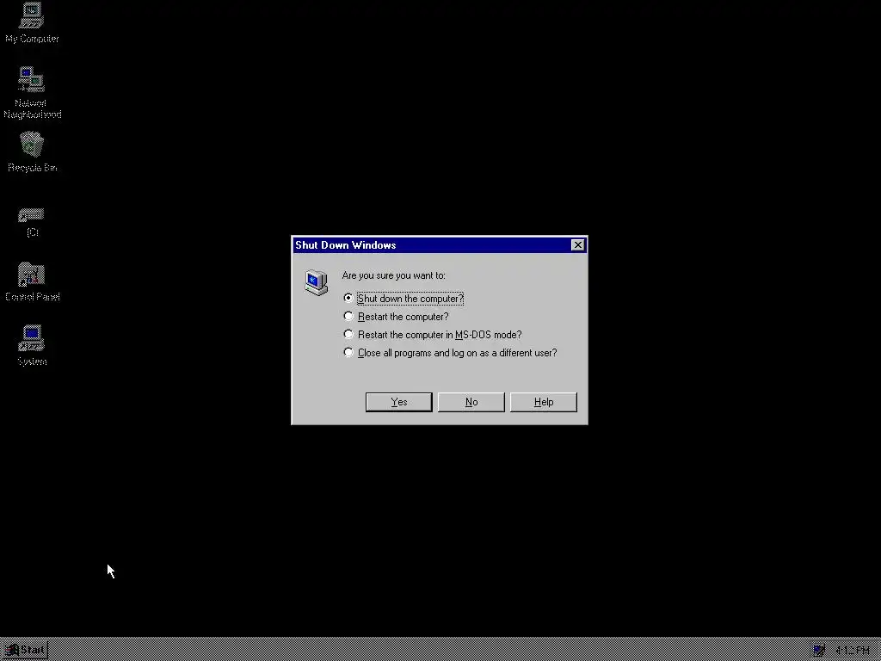Cancel with the No button
The height and width of the screenshot is (661, 881).
coord(471,402)
